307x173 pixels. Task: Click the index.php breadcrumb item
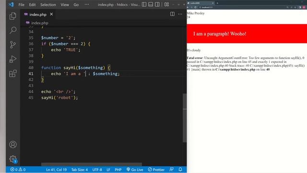37,23
